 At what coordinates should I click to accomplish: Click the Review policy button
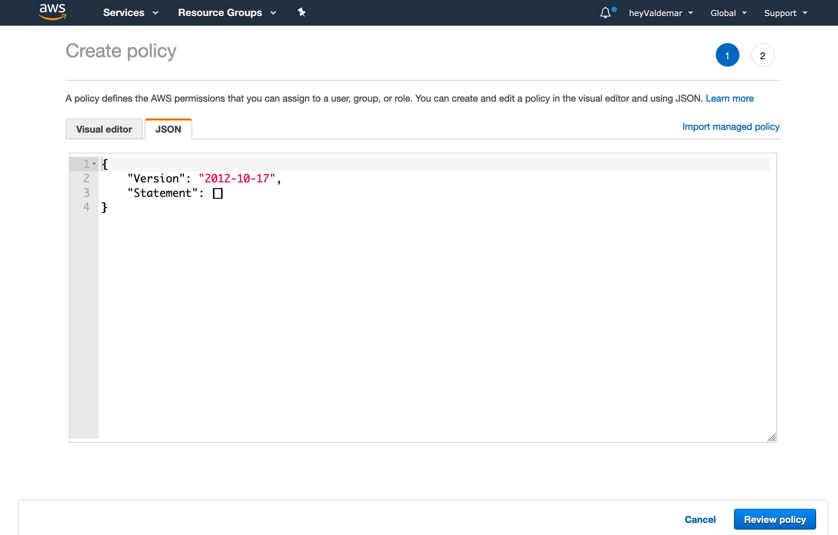774,519
